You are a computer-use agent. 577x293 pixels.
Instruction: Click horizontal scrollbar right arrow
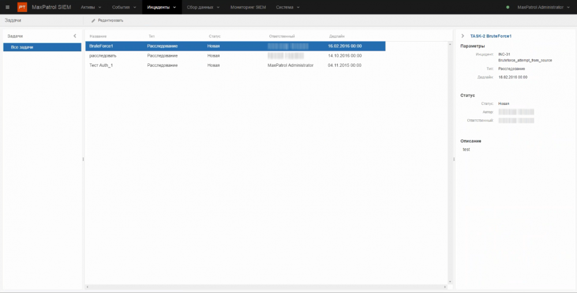pos(445,287)
